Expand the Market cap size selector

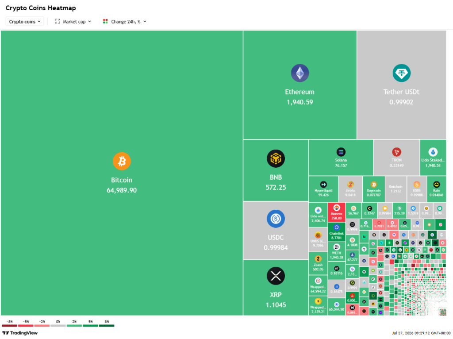73,21
